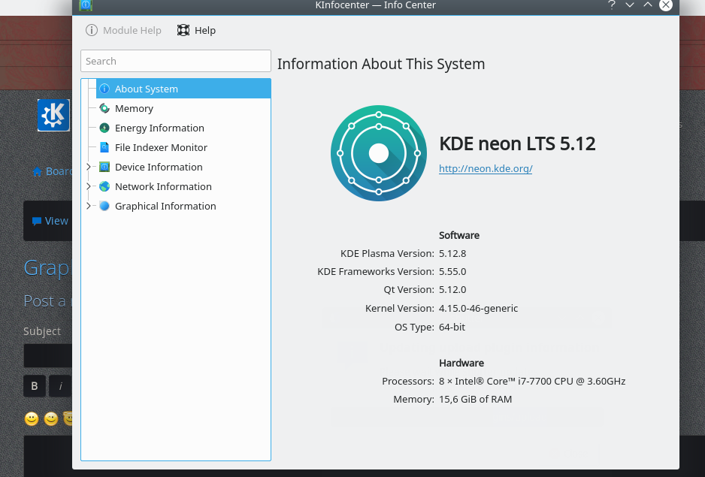
Task: Expand the Network Information tree node
Action: 89,186
